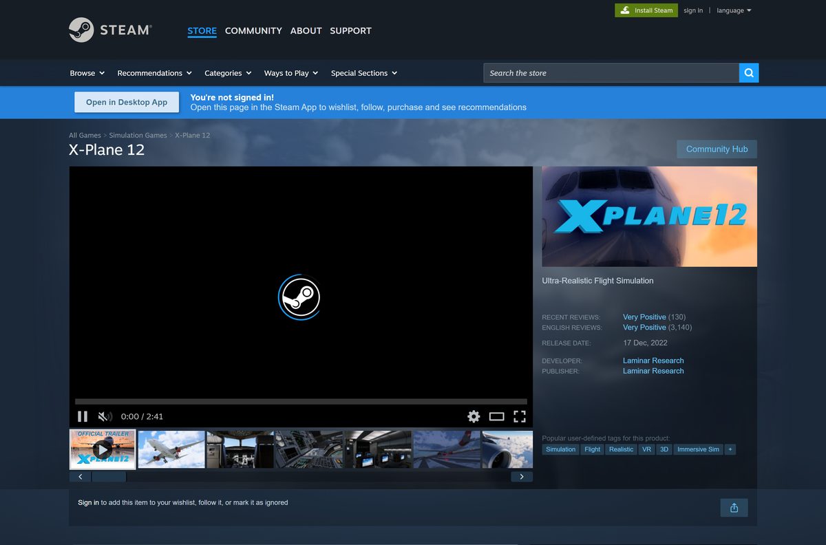This screenshot has width=826, height=545.
Task: Play the Official Trailer thumbnail
Action: pyautogui.click(x=103, y=450)
